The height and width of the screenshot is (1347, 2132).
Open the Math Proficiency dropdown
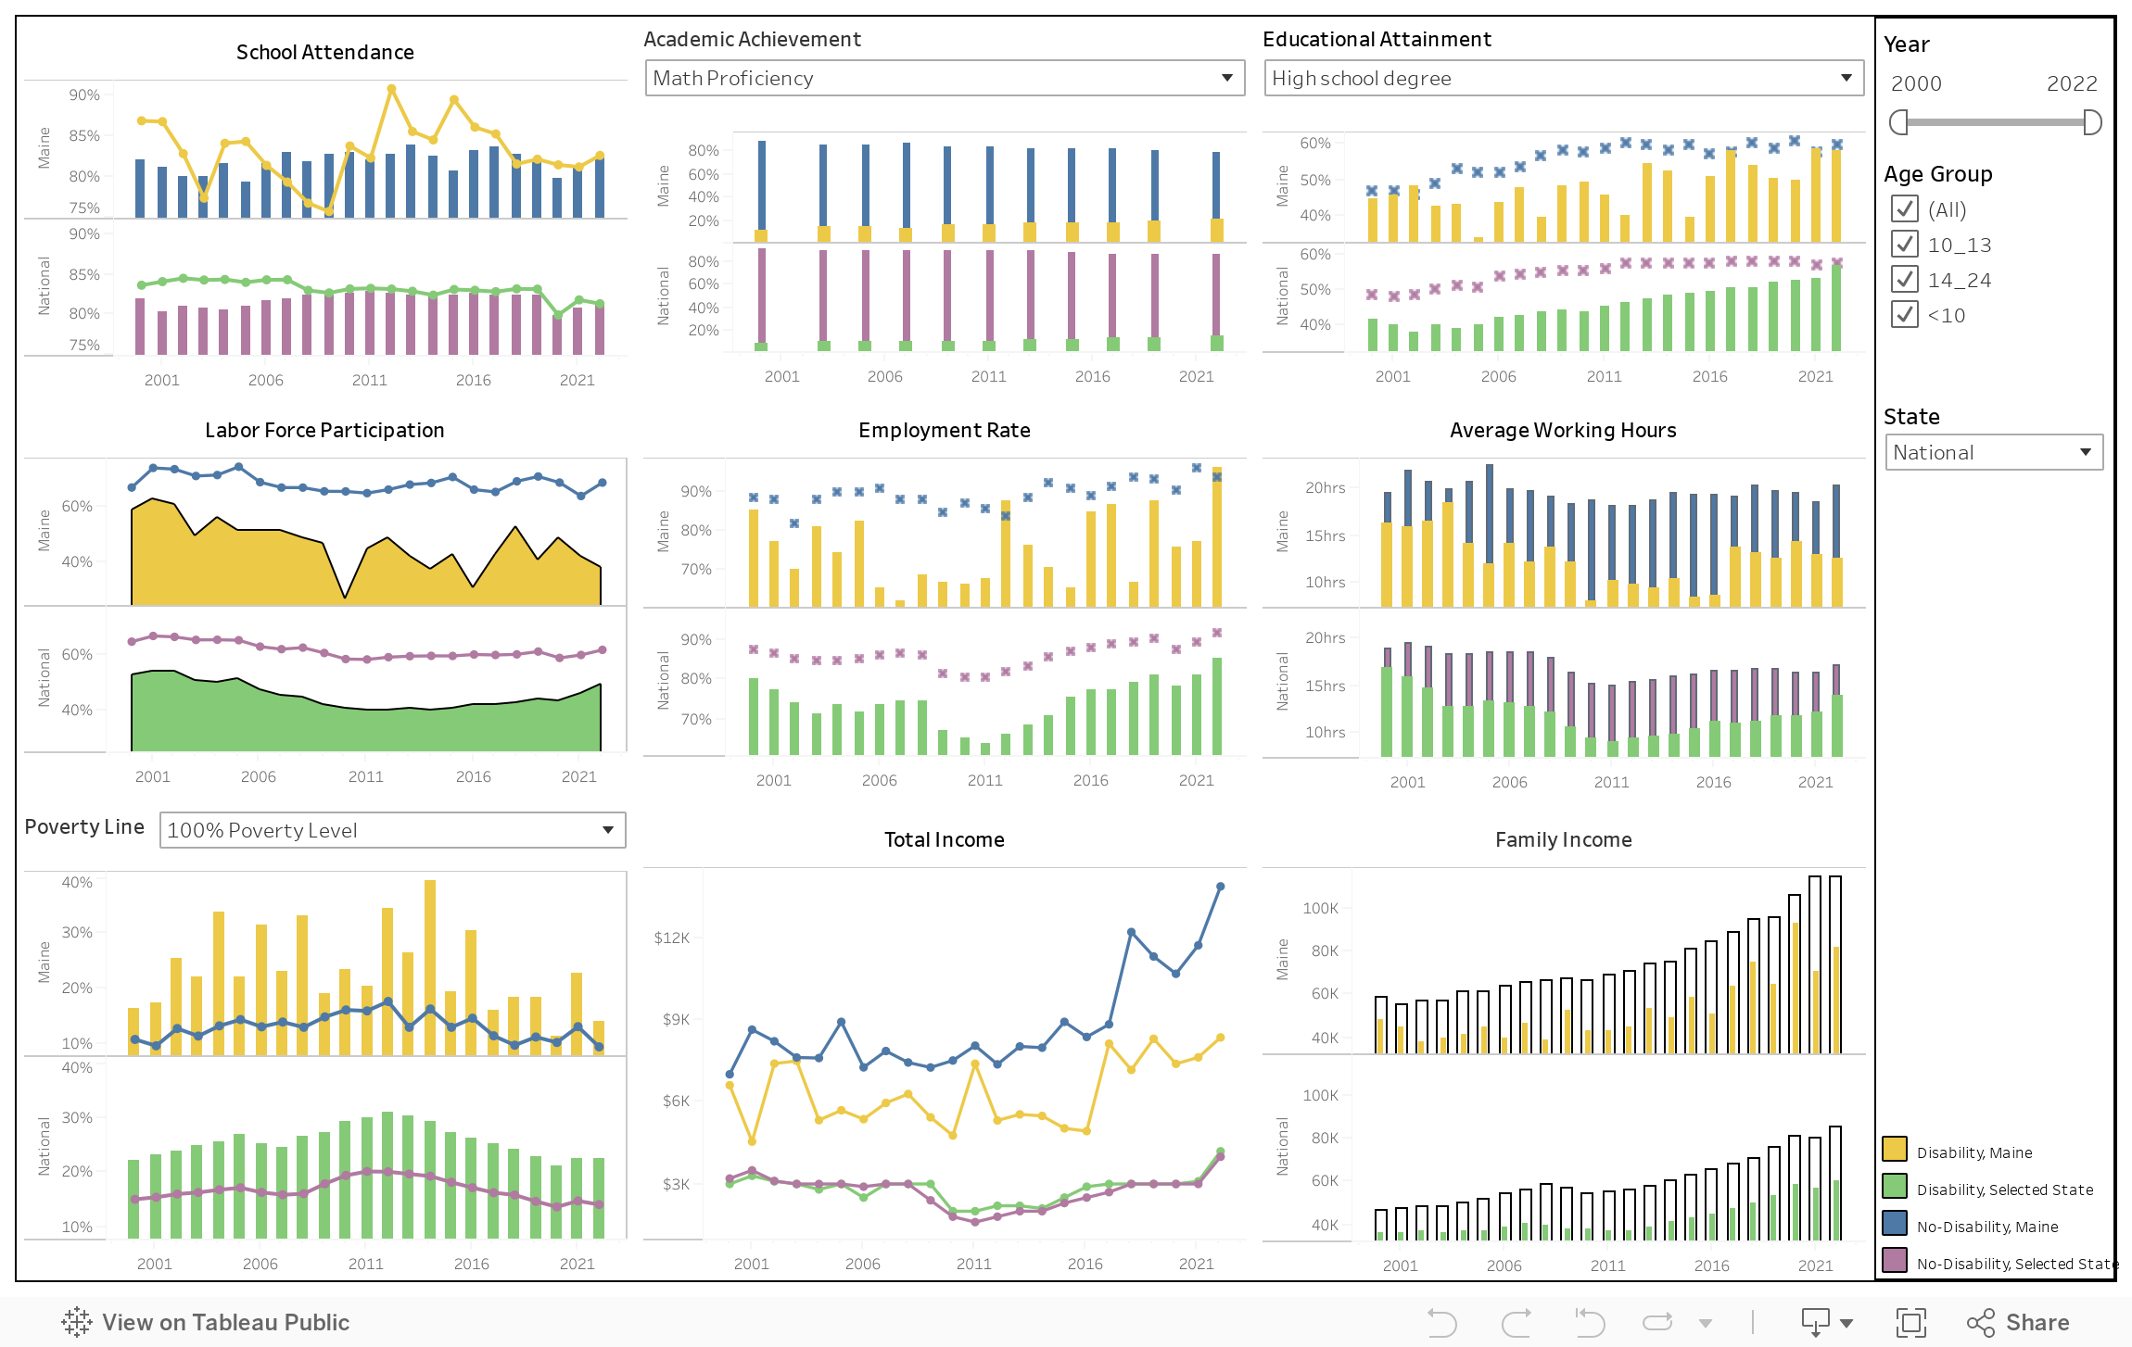click(x=945, y=78)
